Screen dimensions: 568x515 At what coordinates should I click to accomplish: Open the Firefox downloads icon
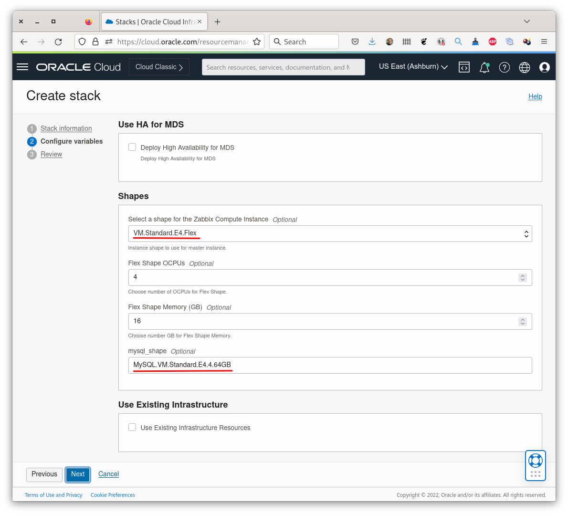coord(372,42)
